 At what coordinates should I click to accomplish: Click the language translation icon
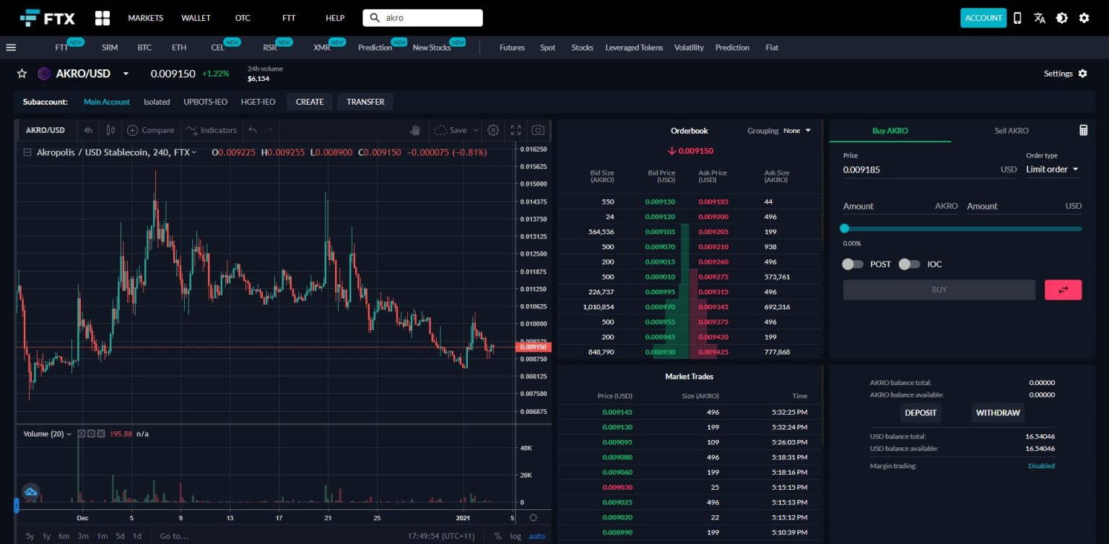coord(1040,18)
